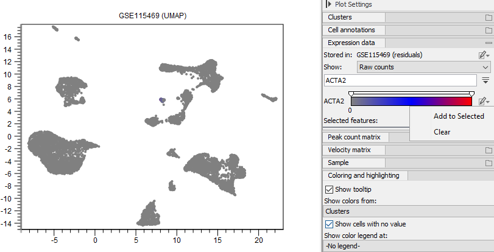494x252 pixels.
Task: Open the Show Raw counts dropdown
Action: (x=424, y=67)
